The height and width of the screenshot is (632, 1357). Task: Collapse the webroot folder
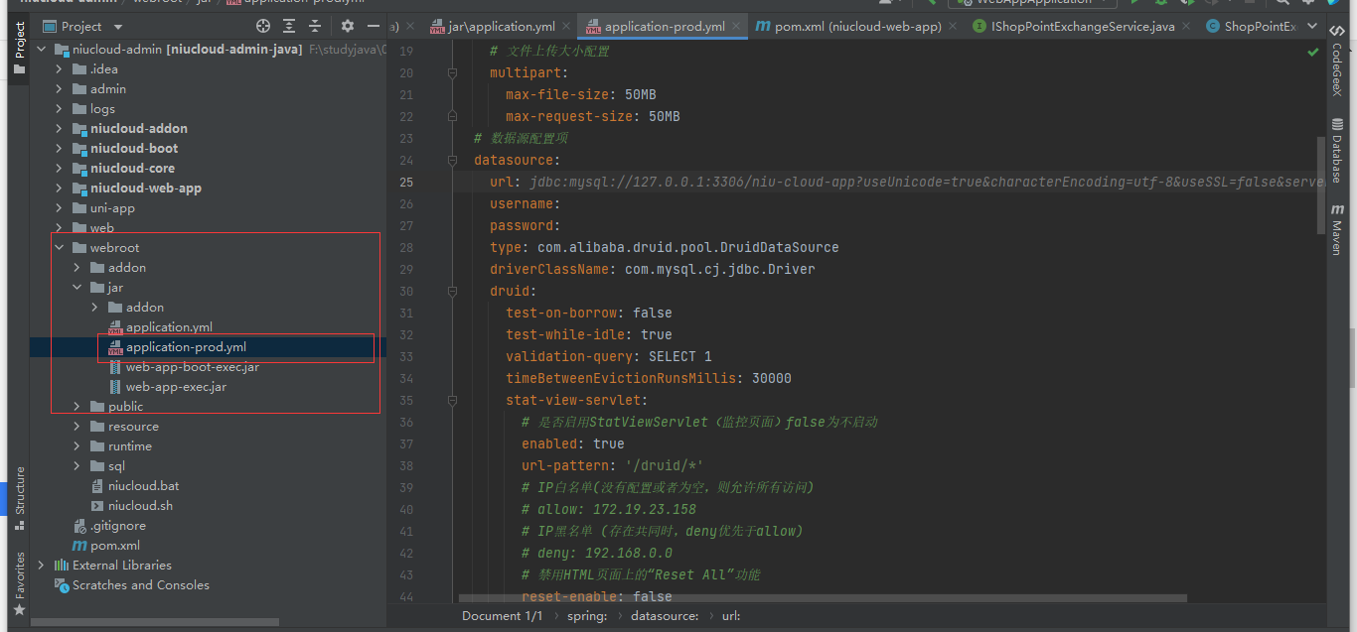[x=59, y=248]
